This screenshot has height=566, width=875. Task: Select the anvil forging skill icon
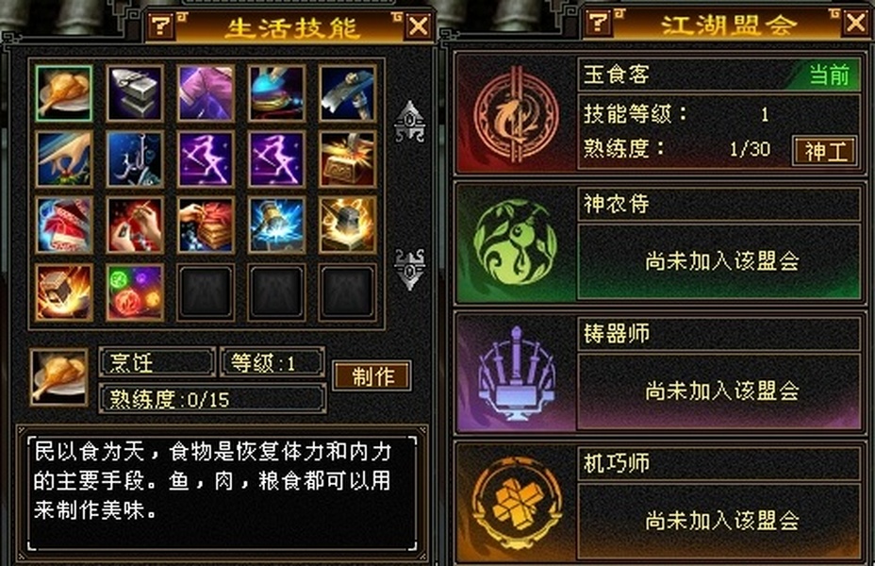pyautogui.click(x=135, y=93)
